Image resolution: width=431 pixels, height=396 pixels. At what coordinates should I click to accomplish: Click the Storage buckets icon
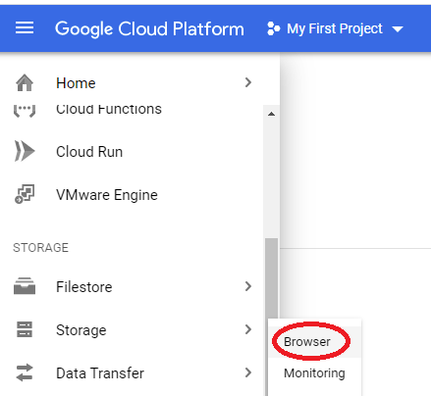(25, 329)
